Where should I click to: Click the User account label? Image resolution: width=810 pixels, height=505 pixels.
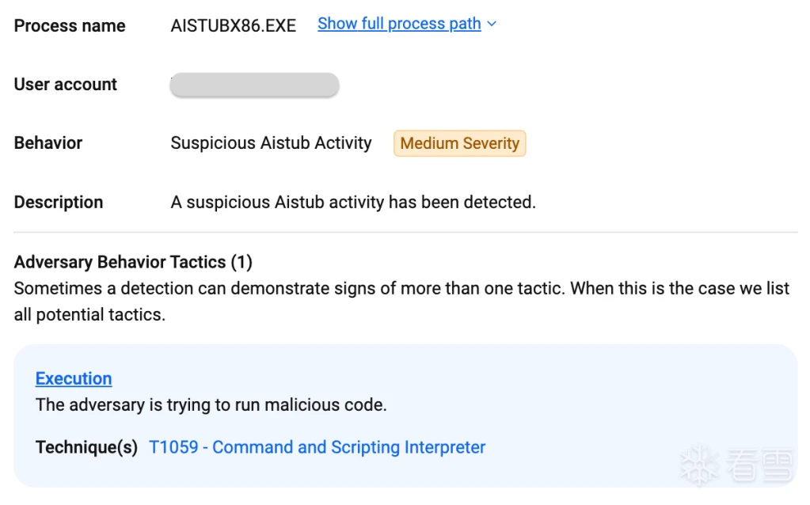click(66, 85)
